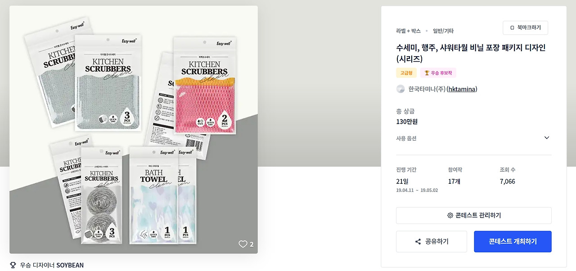This screenshot has height=271, width=576.
Task: Click the 라벨 + 박스 category link
Action: pos(408,31)
